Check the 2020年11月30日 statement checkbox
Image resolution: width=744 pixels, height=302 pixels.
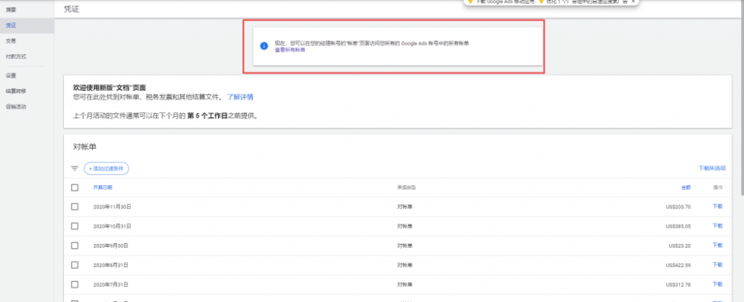pyautogui.click(x=74, y=207)
